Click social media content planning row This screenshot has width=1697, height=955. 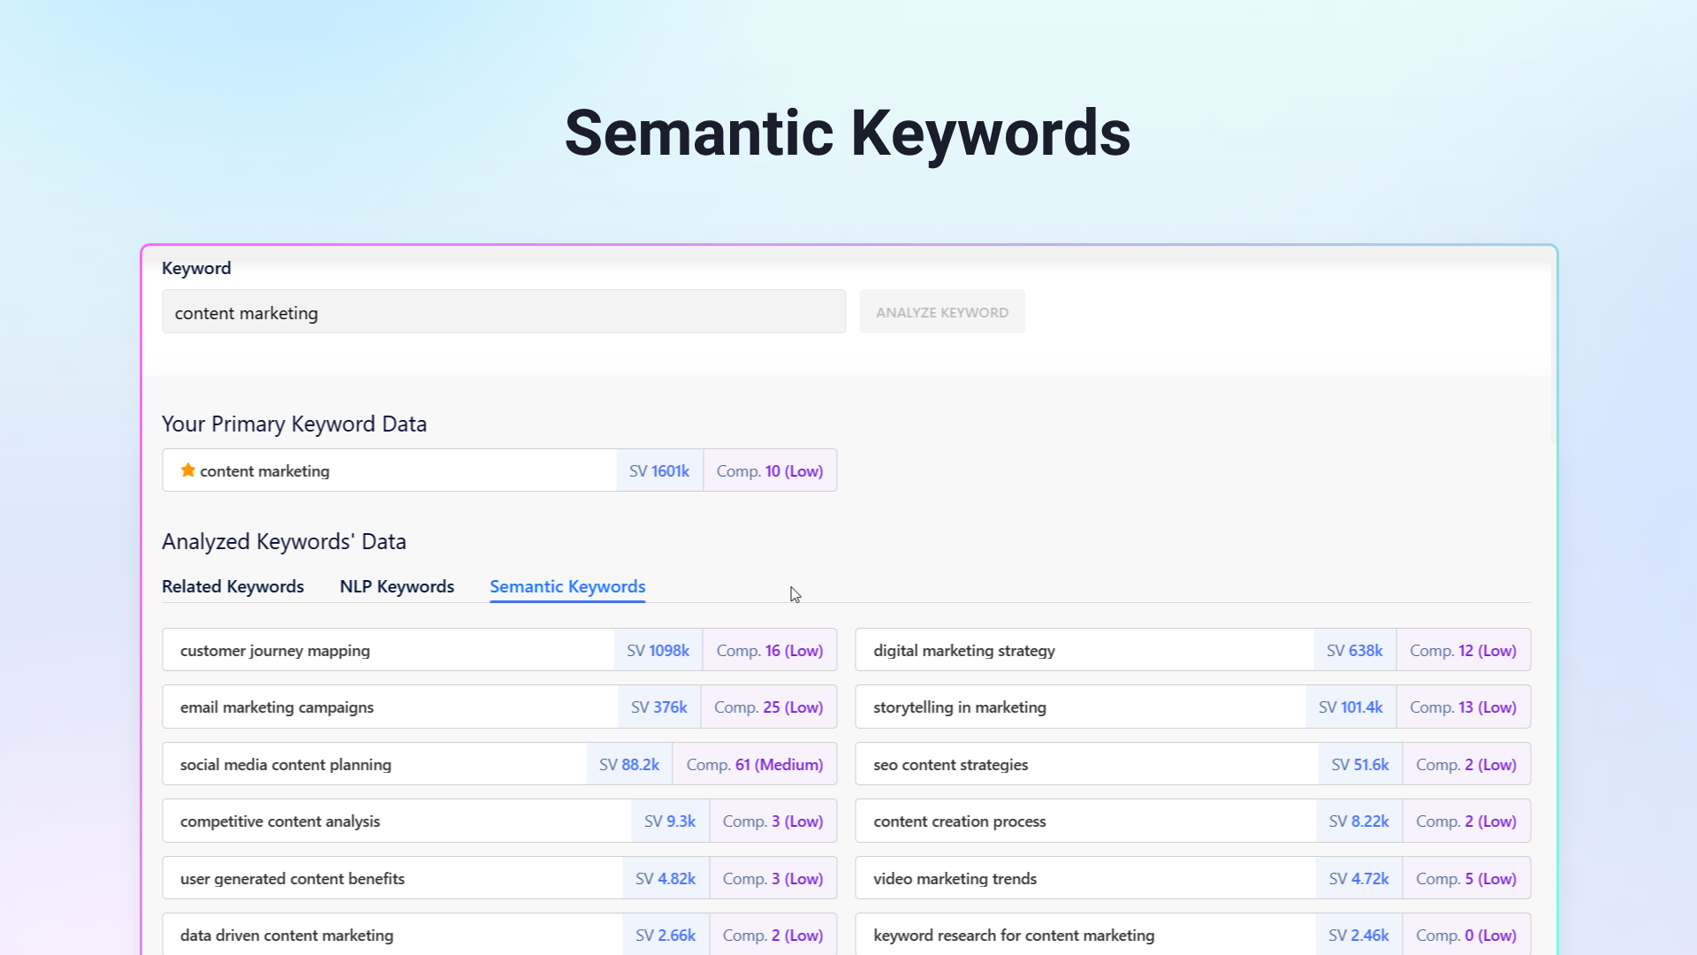coord(285,765)
